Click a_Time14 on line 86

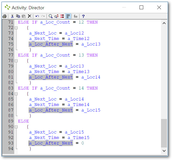(78, 105)
